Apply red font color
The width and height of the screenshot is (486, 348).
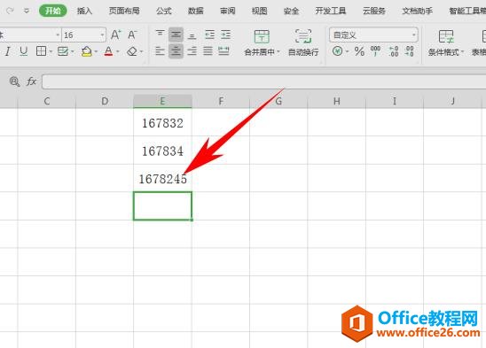(x=108, y=51)
